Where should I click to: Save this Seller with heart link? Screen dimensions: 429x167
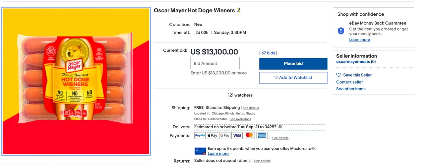(x=357, y=75)
